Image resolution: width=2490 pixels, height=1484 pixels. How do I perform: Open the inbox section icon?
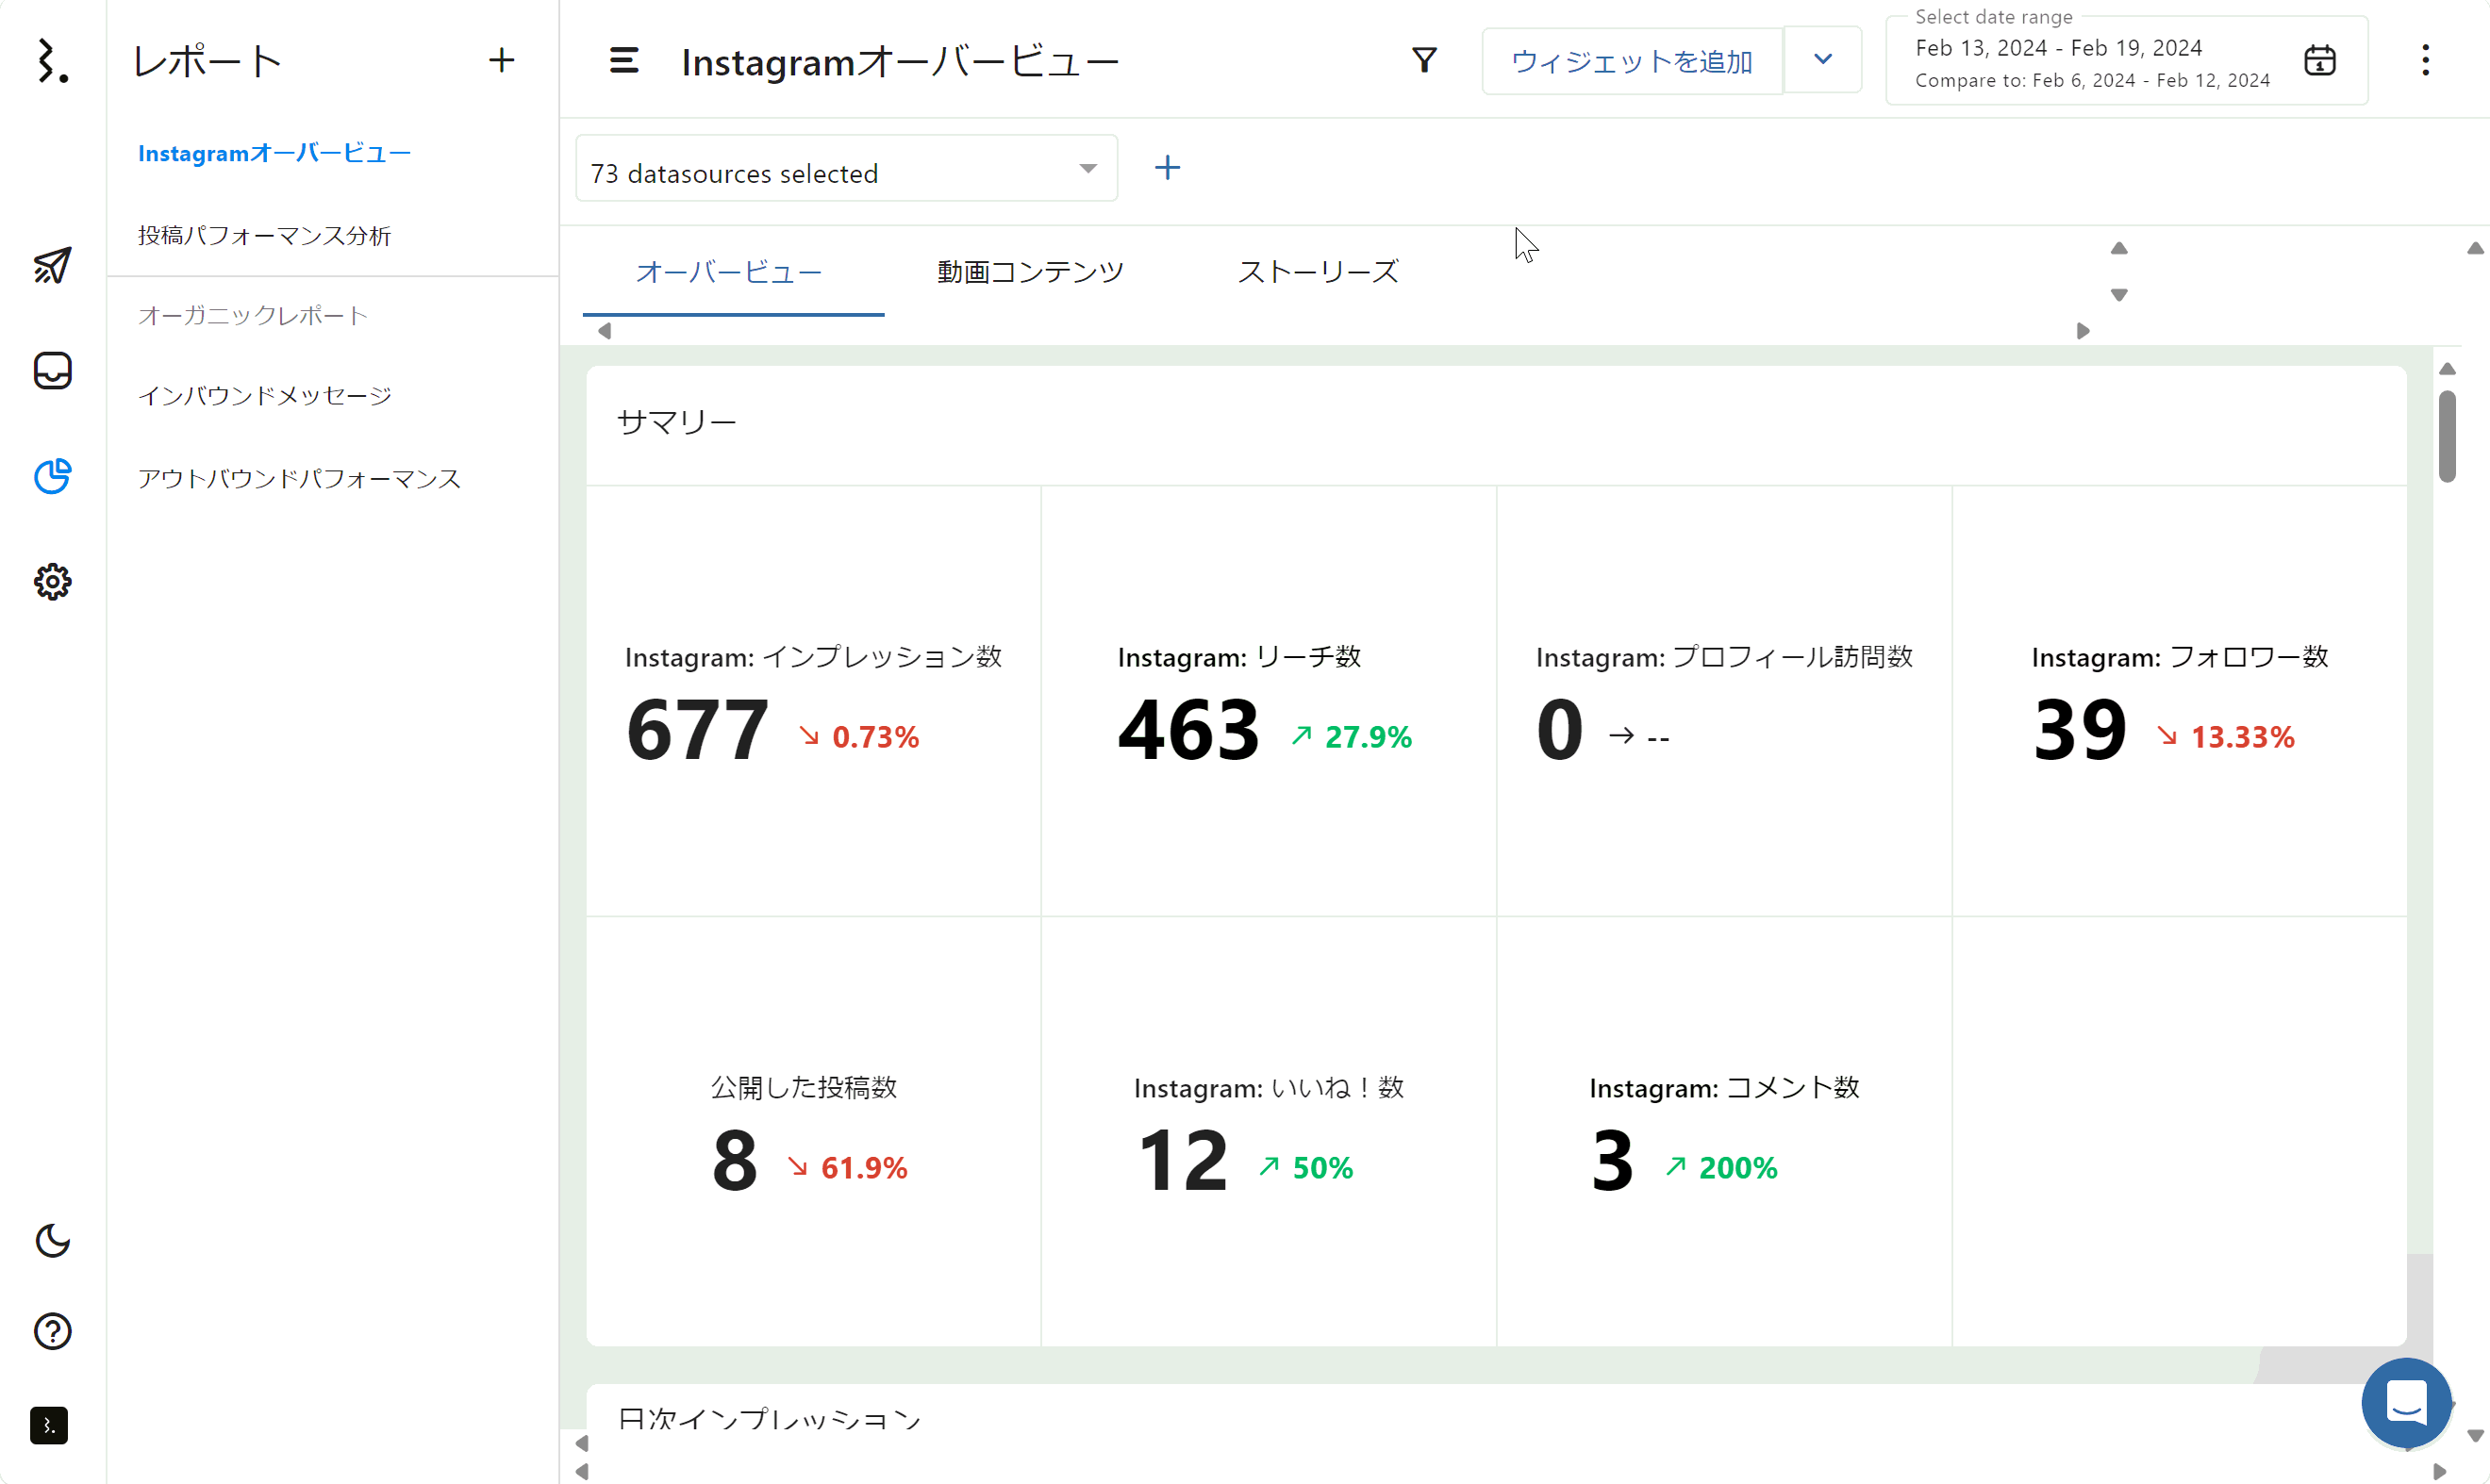pos(52,370)
